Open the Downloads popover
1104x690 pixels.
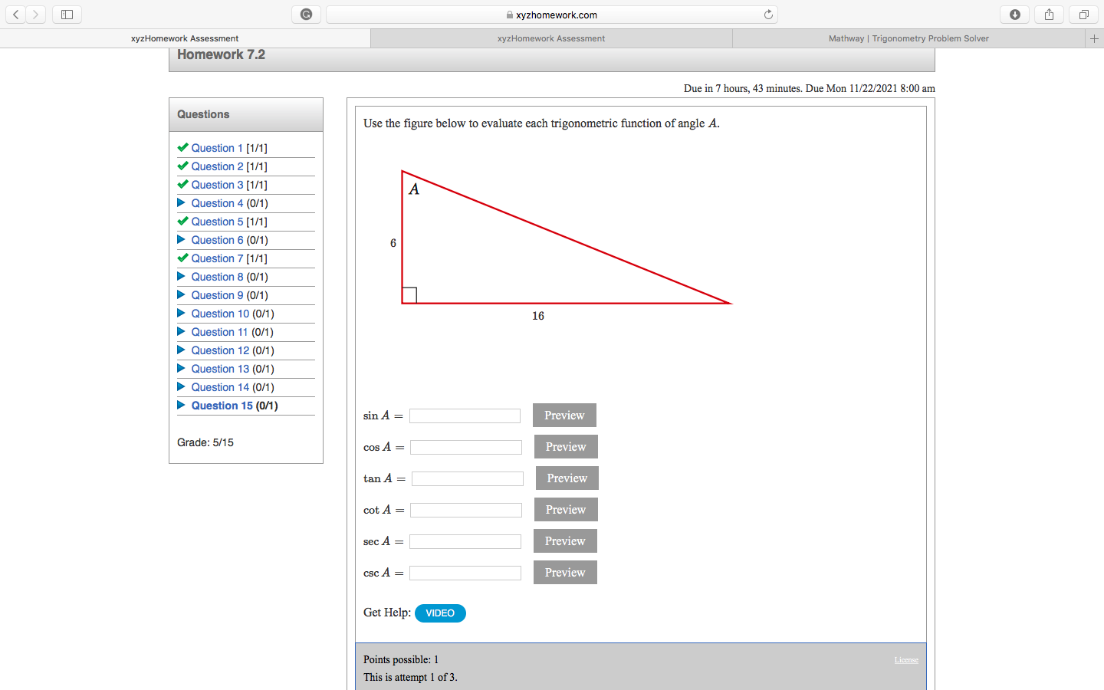pyautogui.click(x=1014, y=14)
